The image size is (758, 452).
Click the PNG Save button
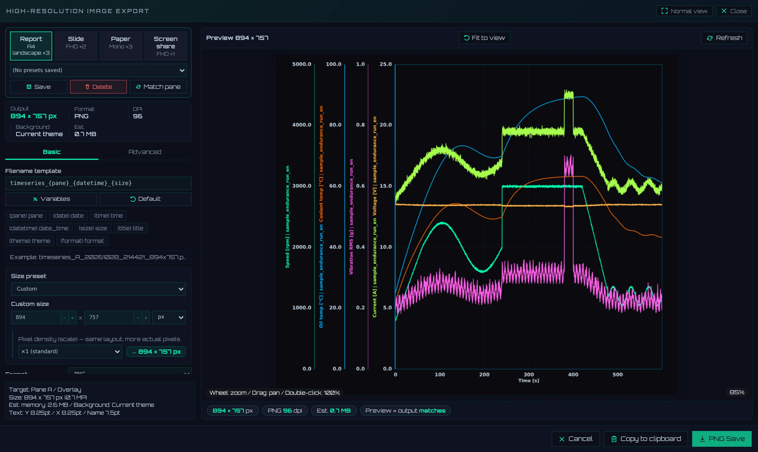click(722, 439)
